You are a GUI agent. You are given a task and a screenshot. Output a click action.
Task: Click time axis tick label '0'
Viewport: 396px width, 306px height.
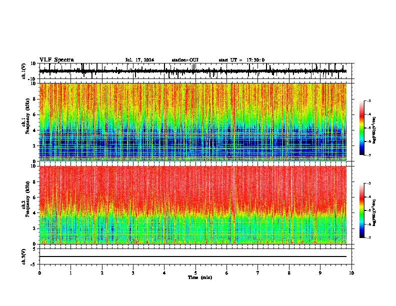pyautogui.click(x=39, y=273)
